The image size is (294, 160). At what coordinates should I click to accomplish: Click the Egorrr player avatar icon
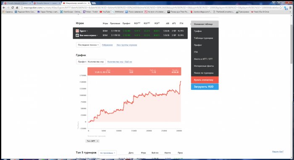[x=77, y=31]
